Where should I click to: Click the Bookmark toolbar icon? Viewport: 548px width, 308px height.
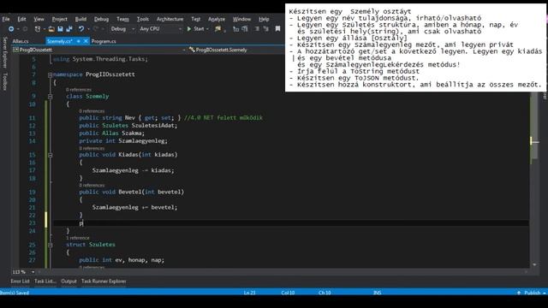tap(277, 29)
